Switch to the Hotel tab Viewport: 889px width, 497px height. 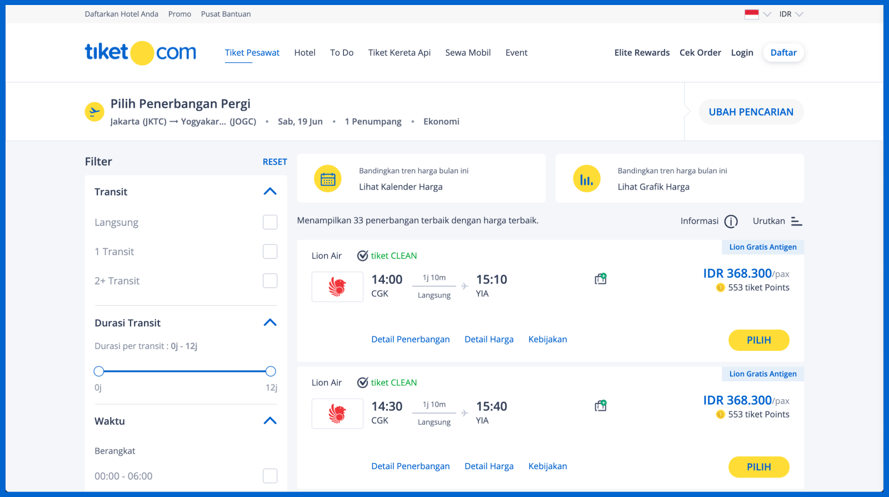click(x=304, y=53)
